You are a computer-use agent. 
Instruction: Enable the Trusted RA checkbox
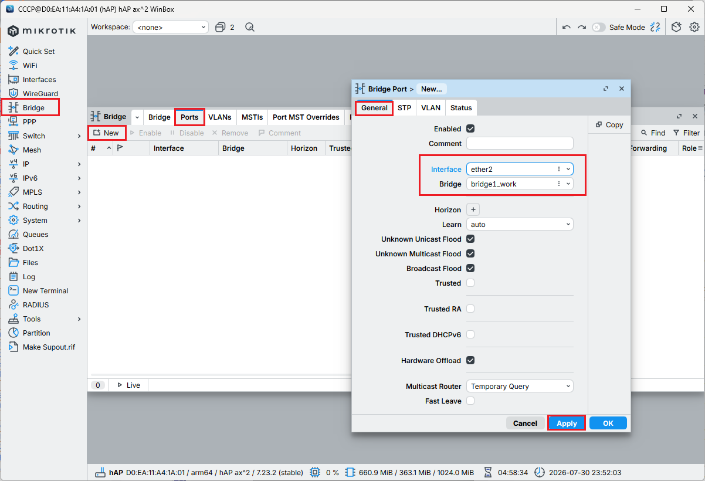pos(470,309)
